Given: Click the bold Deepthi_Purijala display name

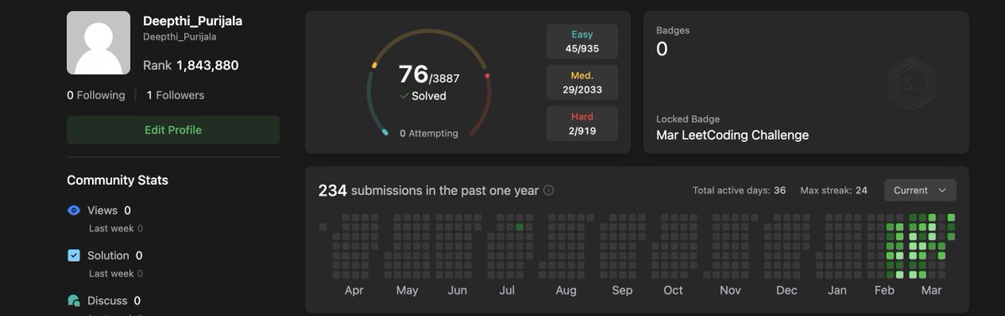Looking at the screenshot, I should (193, 21).
